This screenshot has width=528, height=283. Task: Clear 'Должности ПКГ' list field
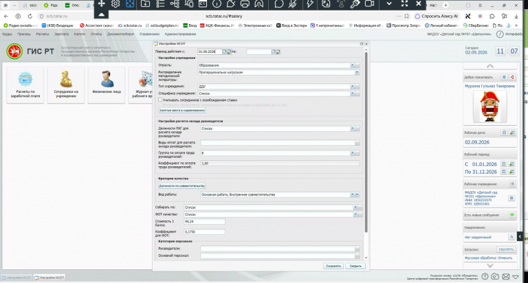pyautogui.click(x=353, y=128)
